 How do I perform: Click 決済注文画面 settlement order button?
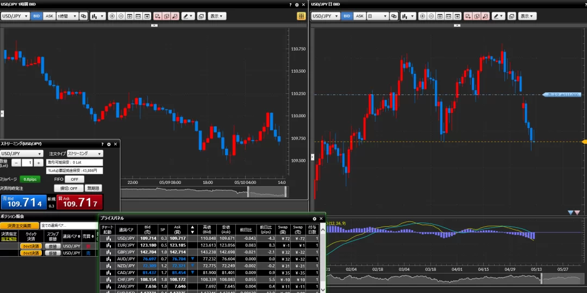19,225
